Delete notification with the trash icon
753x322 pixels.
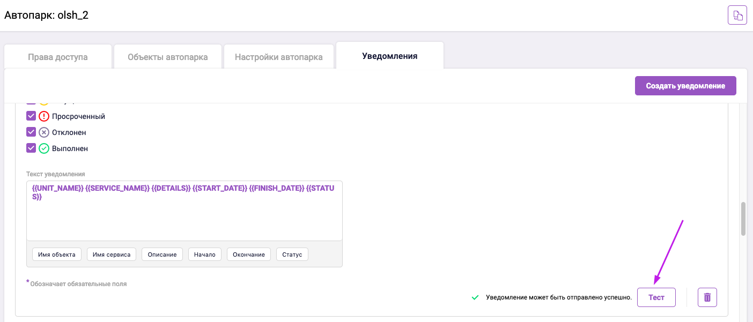pyautogui.click(x=707, y=297)
